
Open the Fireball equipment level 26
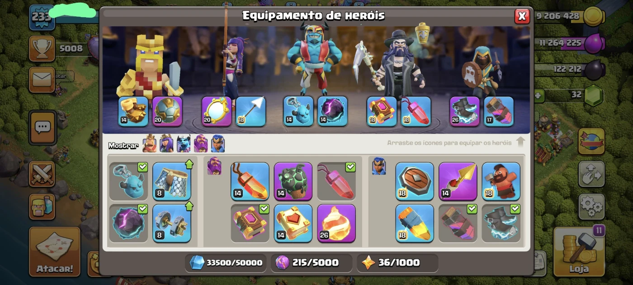(336, 223)
